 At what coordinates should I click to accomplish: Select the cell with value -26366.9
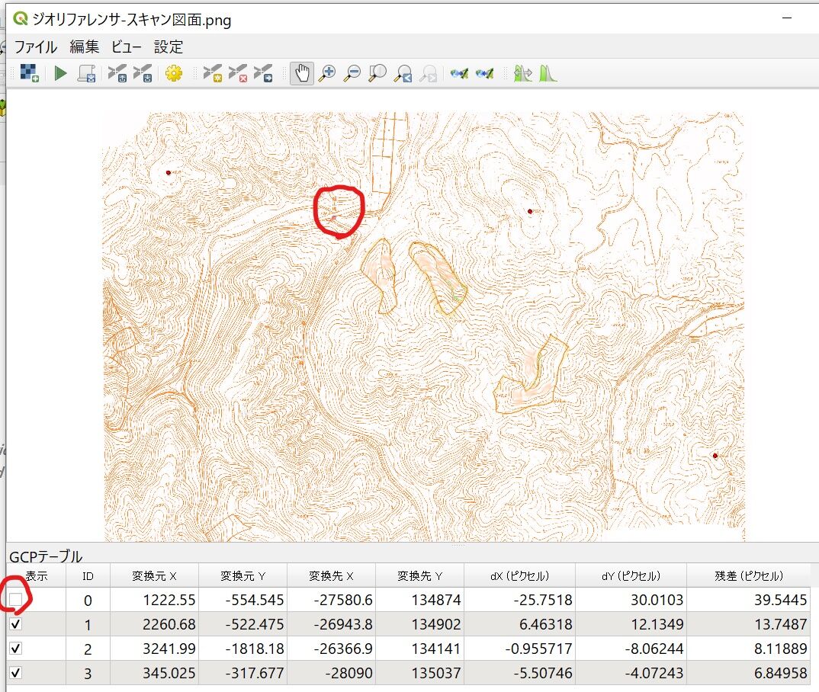point(331,649)
